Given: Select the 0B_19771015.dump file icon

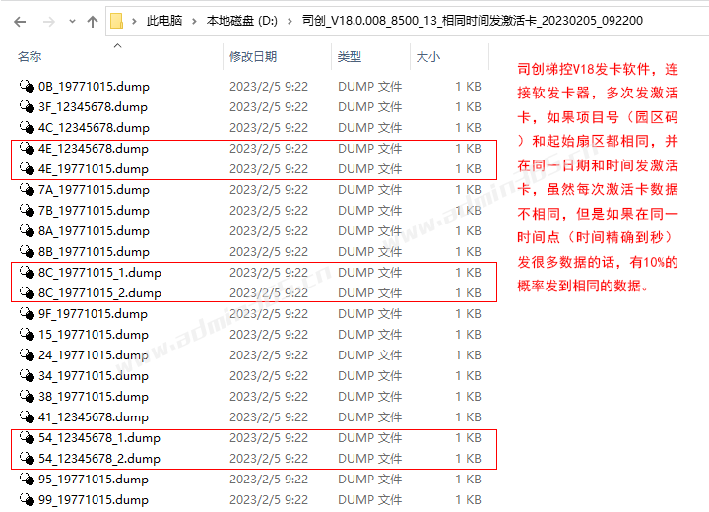Looking at the screenshot, I should [28, 86].
